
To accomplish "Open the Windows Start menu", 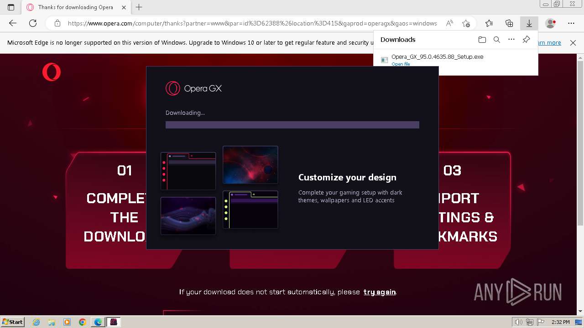I will pyautogui.click(x=13, y=322).
